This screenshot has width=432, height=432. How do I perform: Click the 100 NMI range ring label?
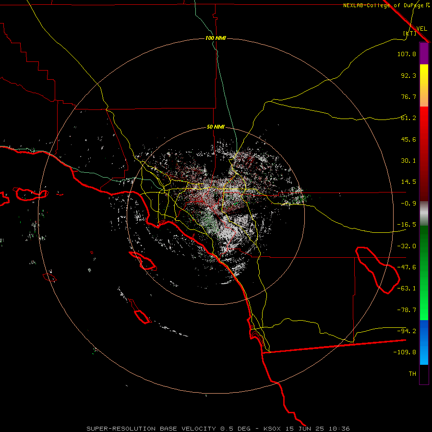pos(216,38)
